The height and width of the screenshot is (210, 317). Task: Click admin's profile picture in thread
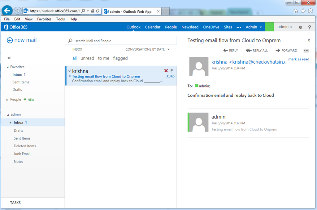point(199,122)
